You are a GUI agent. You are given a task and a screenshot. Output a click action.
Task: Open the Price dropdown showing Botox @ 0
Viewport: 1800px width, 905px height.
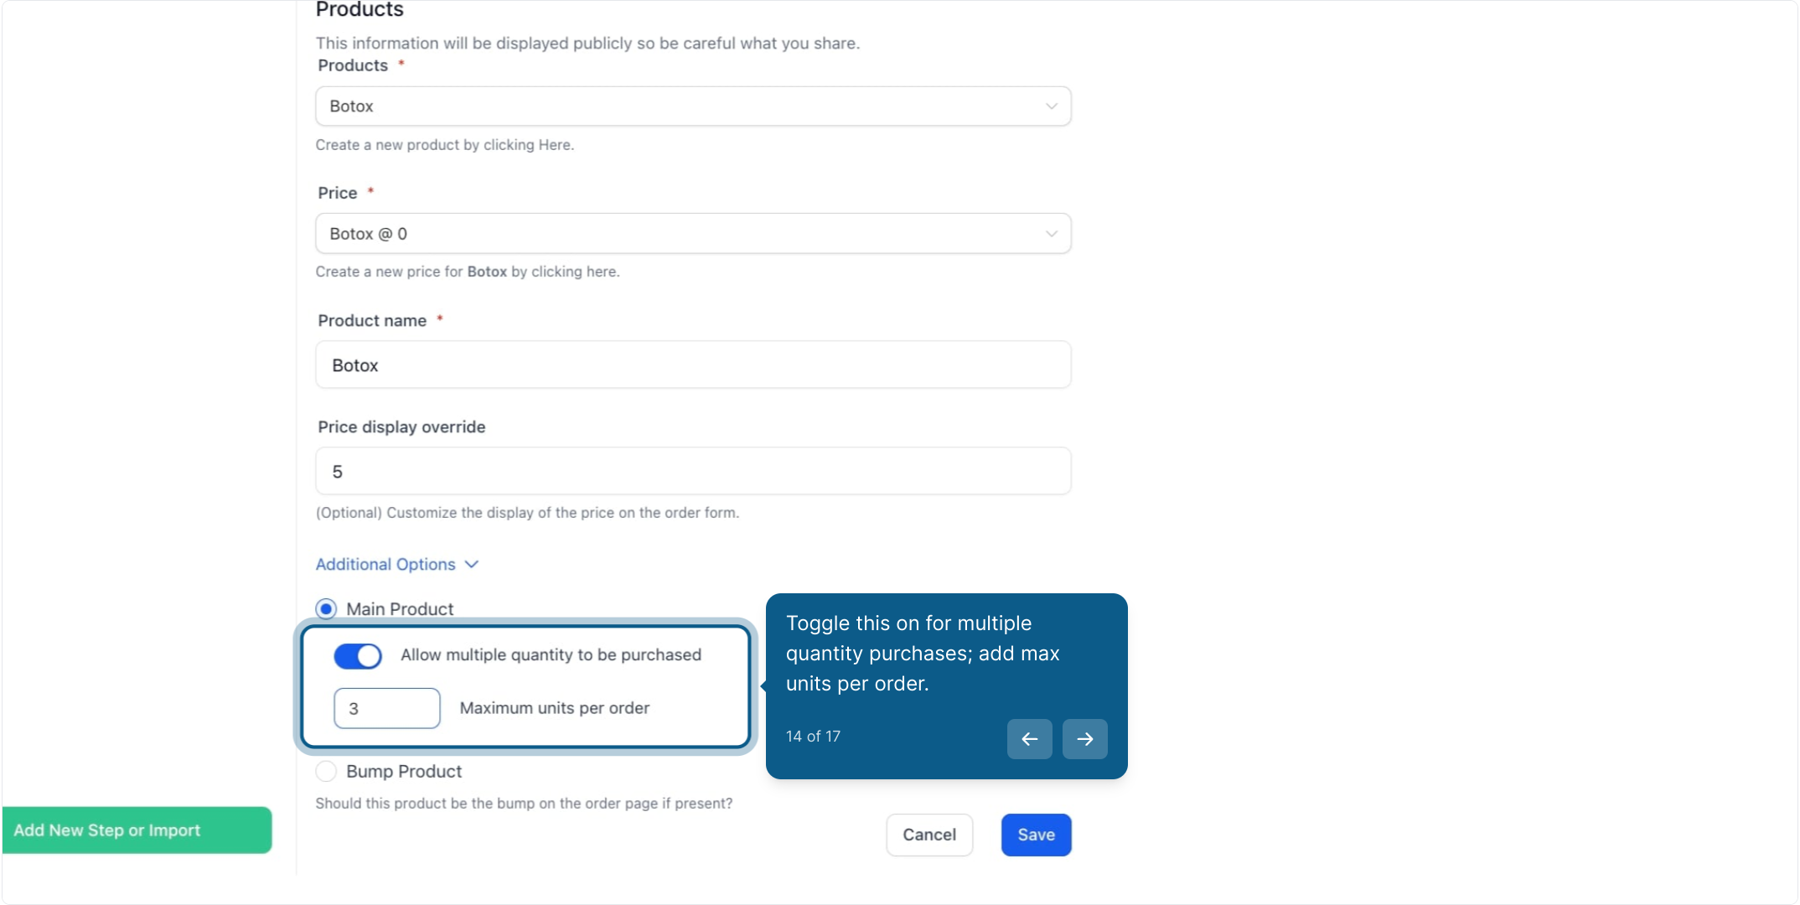(x=693, y=234)
